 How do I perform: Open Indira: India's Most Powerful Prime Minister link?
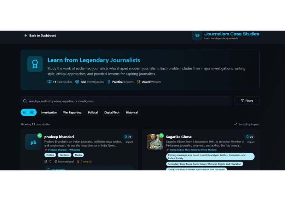193,150
